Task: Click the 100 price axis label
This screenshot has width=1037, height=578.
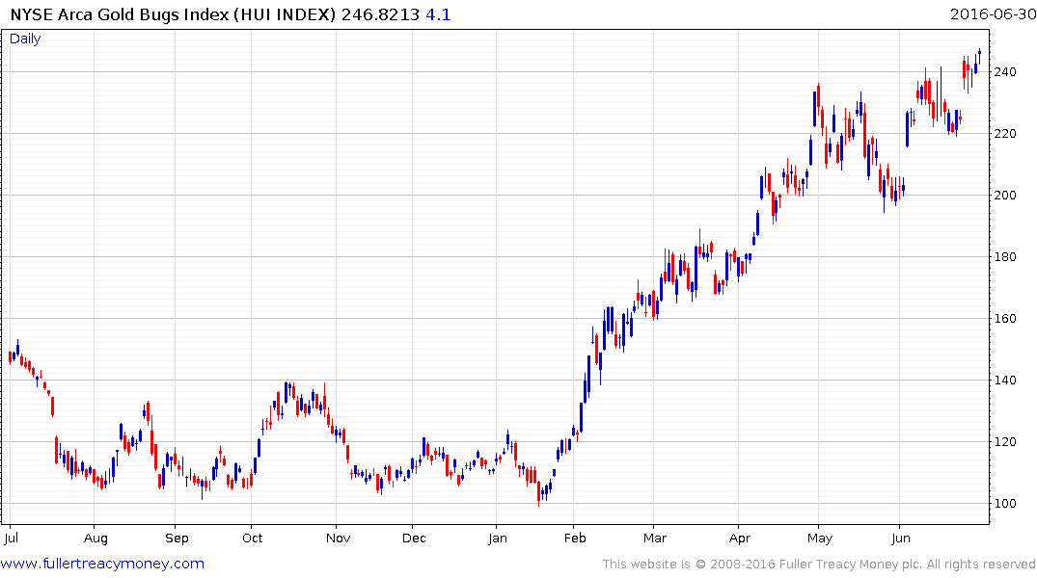Action: point(1004,504)
